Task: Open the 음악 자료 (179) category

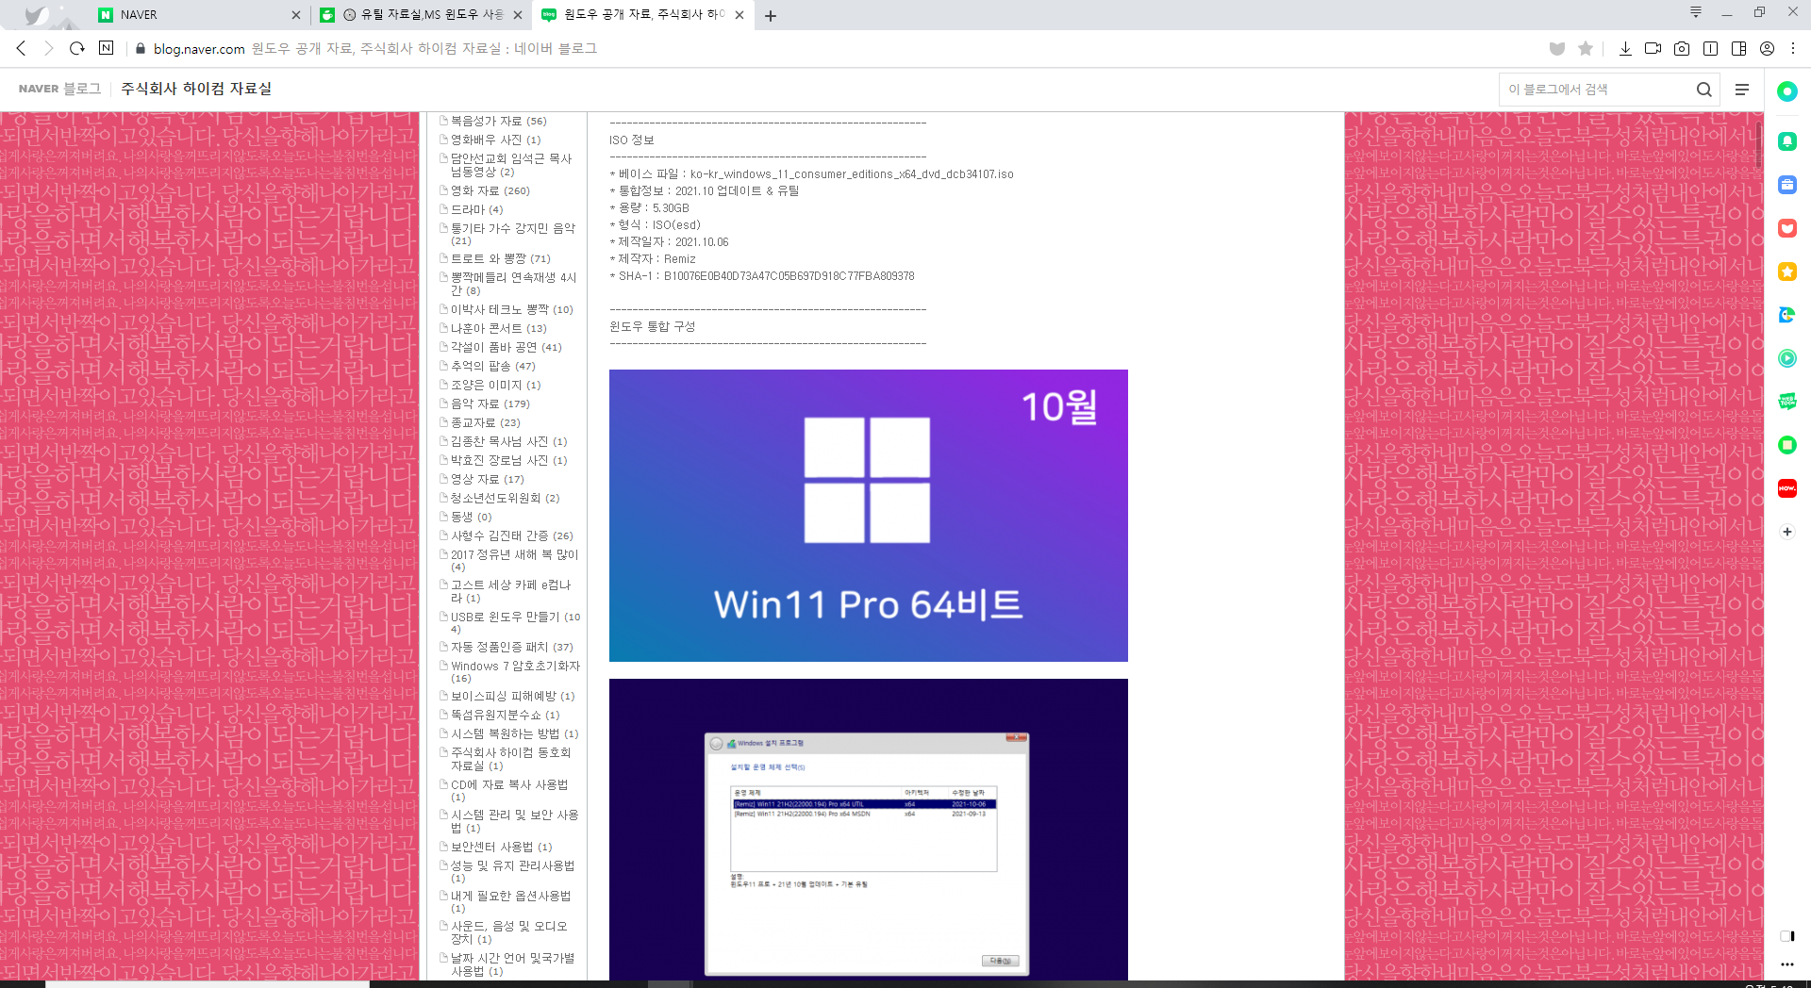Action: click(x=490, y=403)
